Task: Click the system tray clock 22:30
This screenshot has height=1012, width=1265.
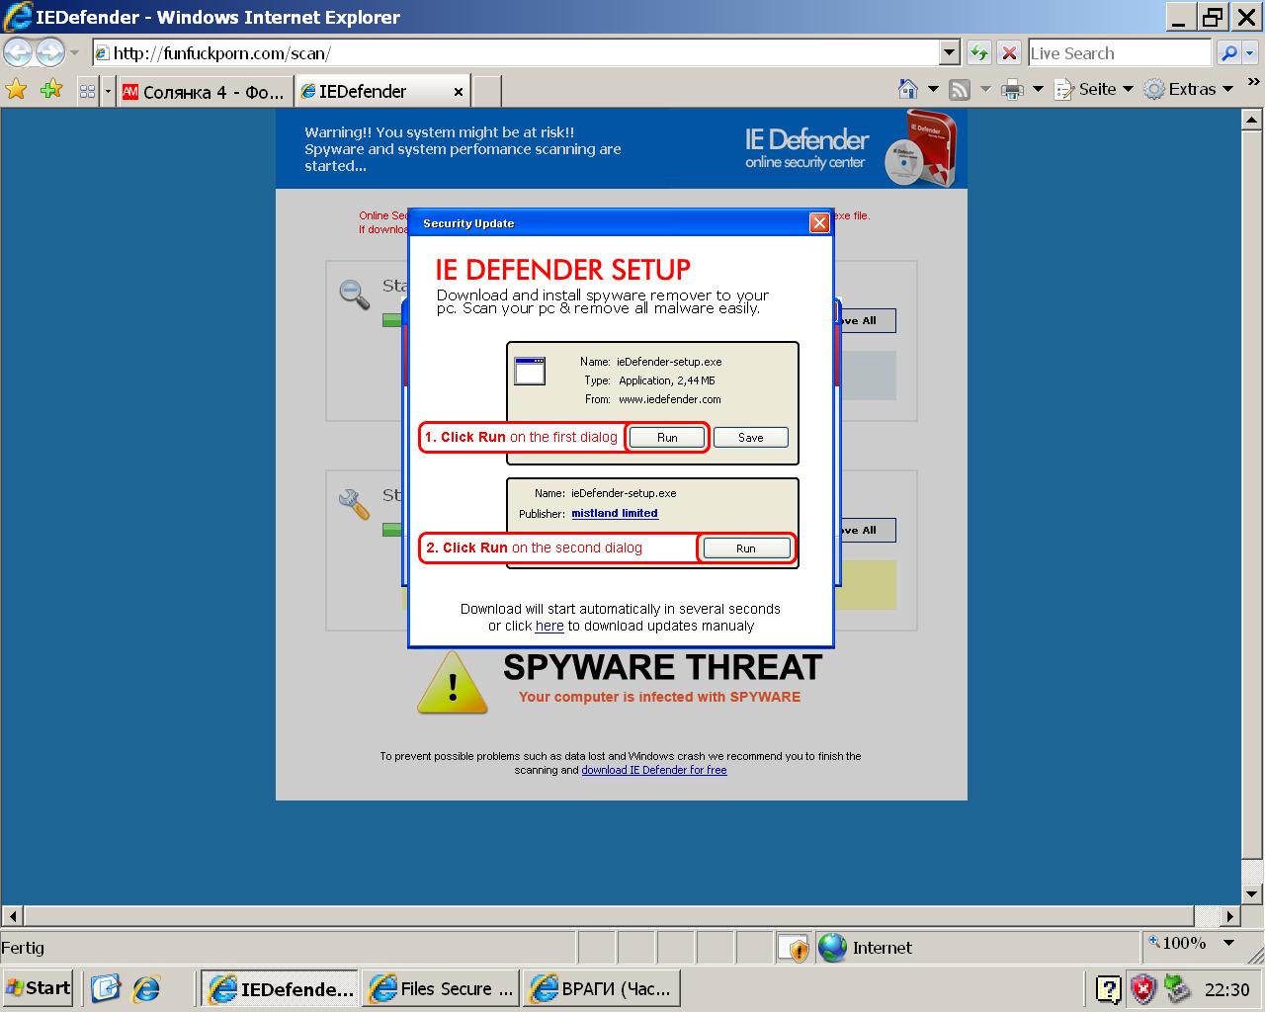Action: [1227, 989]
